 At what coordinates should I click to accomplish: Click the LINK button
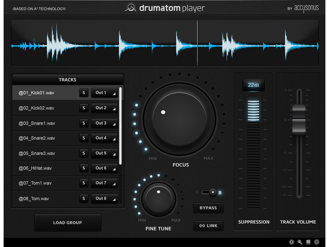pos(209,226)
